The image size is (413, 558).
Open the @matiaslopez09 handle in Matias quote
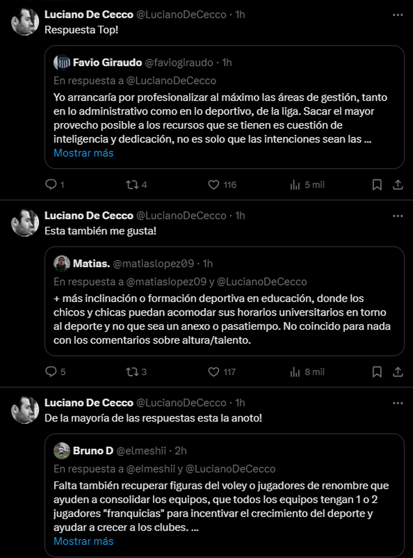153,263
